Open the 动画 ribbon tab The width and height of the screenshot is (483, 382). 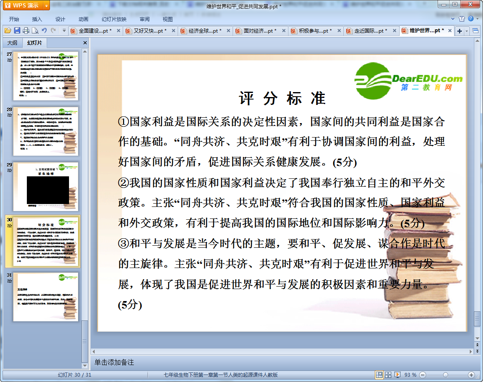[83, 19]
